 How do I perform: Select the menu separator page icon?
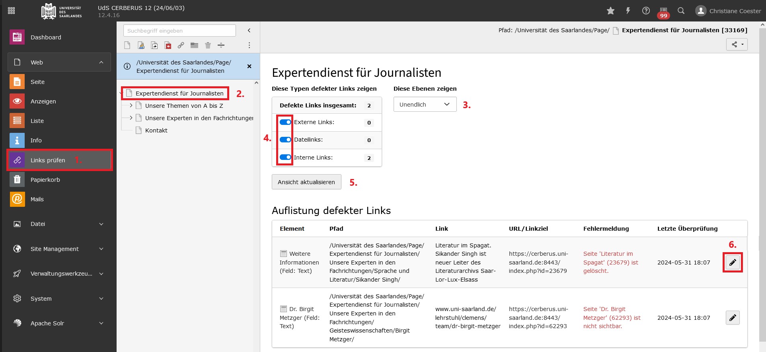click(221, 45)
